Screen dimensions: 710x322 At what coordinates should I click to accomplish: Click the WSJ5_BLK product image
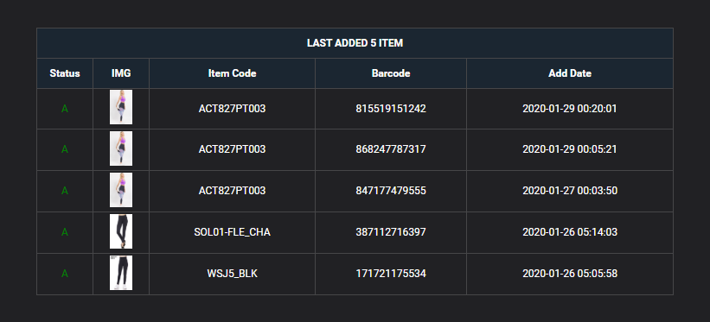pos(121,273)
